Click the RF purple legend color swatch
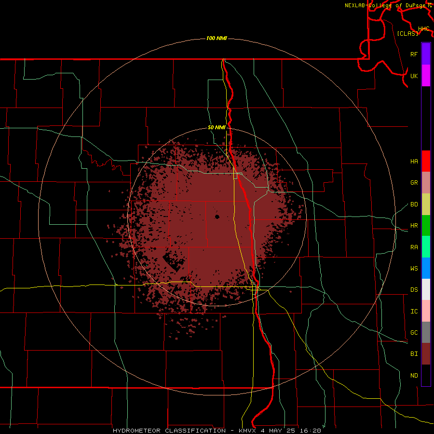434x434 pixels. pos(426,54)
